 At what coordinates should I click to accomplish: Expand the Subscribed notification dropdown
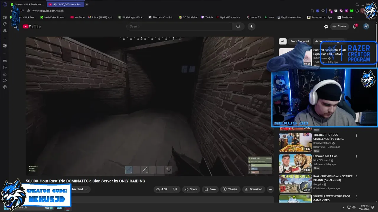(x=86, y=189)
